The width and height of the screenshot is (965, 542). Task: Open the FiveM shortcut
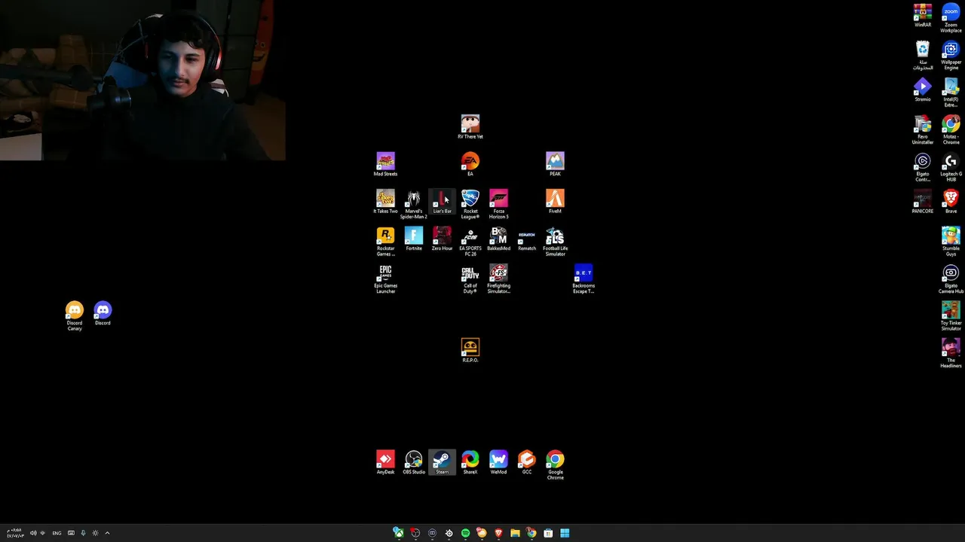(555, 201)
